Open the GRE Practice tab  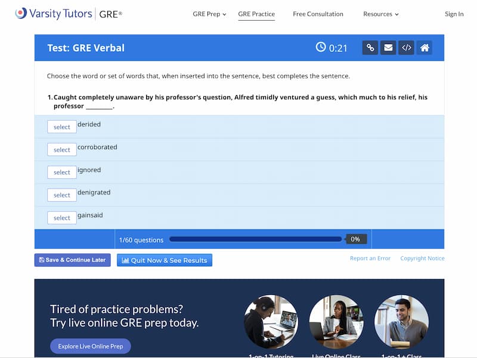coord(256,14)
